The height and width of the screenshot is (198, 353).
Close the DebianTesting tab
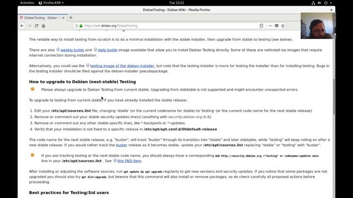click(63, 18)
